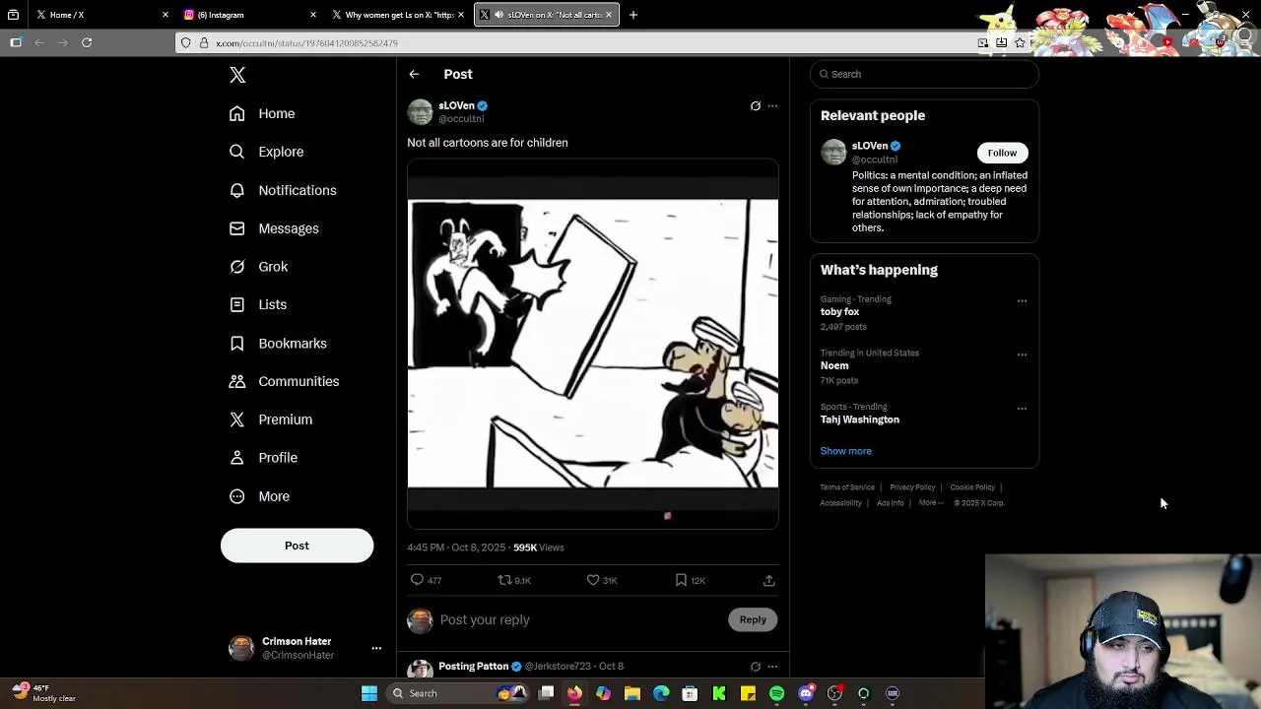Open the weather widget showing 46°F
This screenshot has height=709, width=1261.
pyautogui.click(x=43, y=693)
